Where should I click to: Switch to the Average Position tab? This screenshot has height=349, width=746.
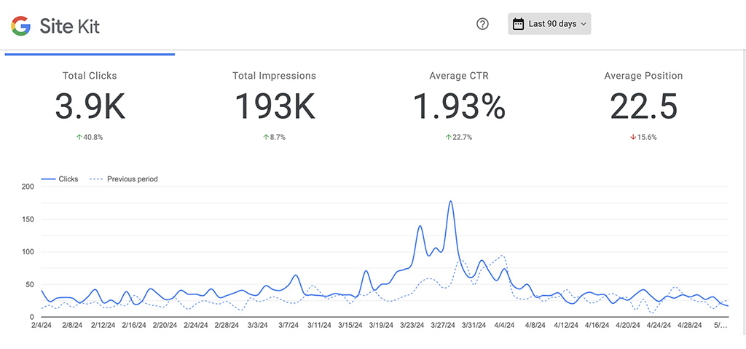coord(643,98)
